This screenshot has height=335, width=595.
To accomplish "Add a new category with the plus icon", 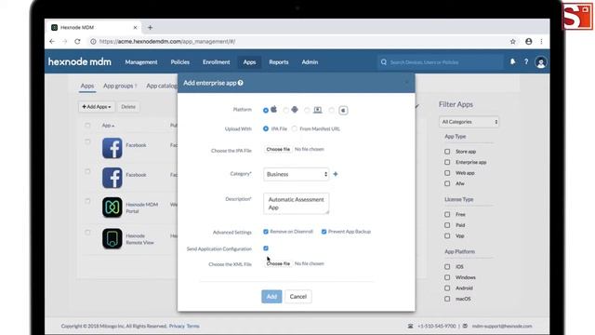I will (x=336, y=174).
